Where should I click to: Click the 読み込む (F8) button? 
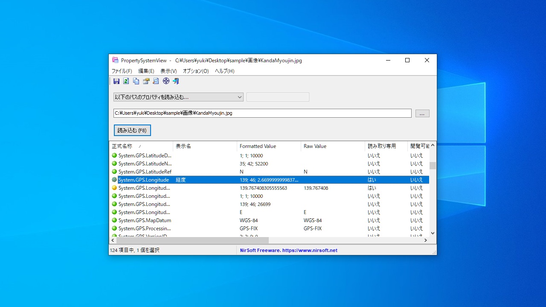pos(132,130)
